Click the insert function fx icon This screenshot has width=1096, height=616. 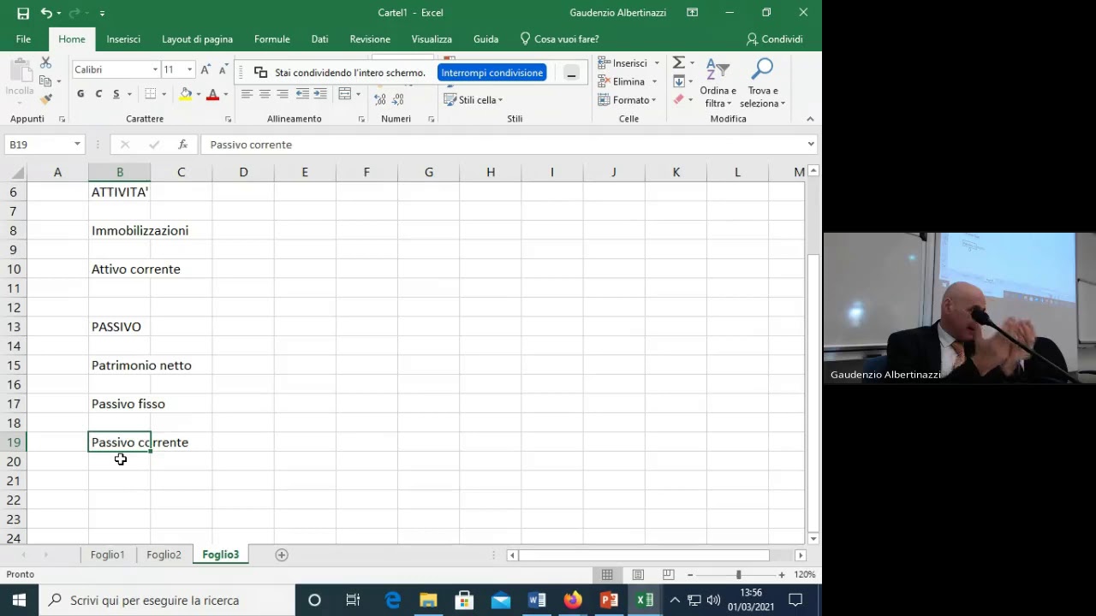pos(182,145)
